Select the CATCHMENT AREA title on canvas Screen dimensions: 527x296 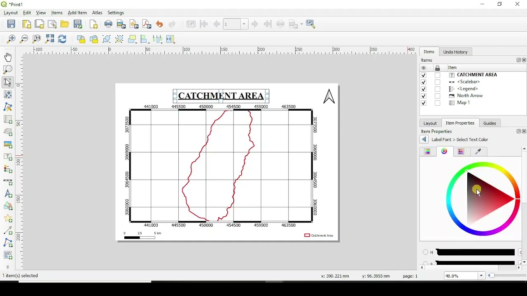[x=221, y=96]
